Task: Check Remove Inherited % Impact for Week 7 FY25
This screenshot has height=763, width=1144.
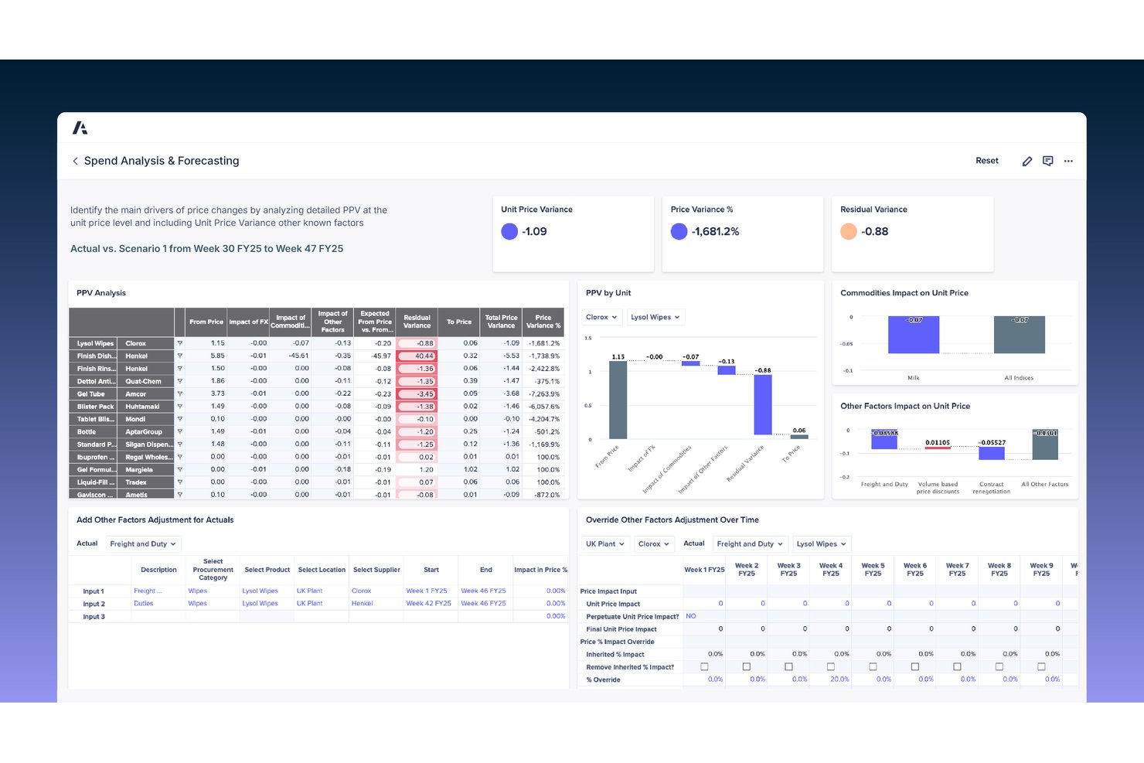Action: [x=957, y=666]
